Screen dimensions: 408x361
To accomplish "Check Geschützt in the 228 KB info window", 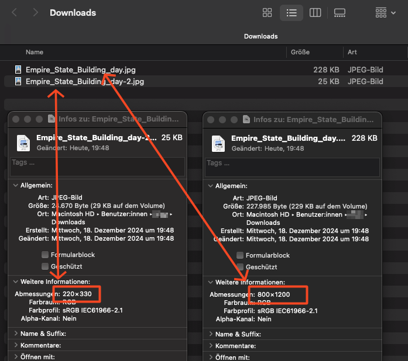I will pyautogui.click(x=240, y=267).
